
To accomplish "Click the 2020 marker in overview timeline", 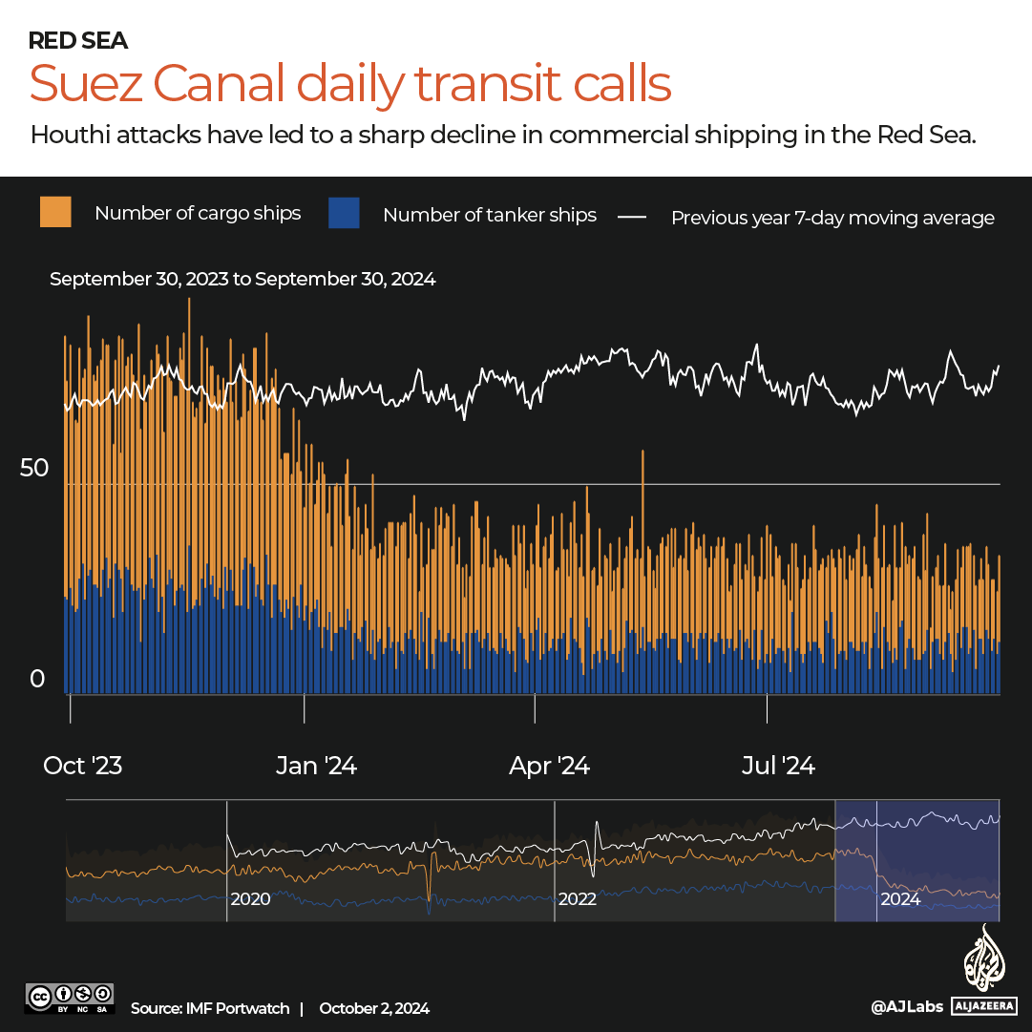I will tap(250, 899).
